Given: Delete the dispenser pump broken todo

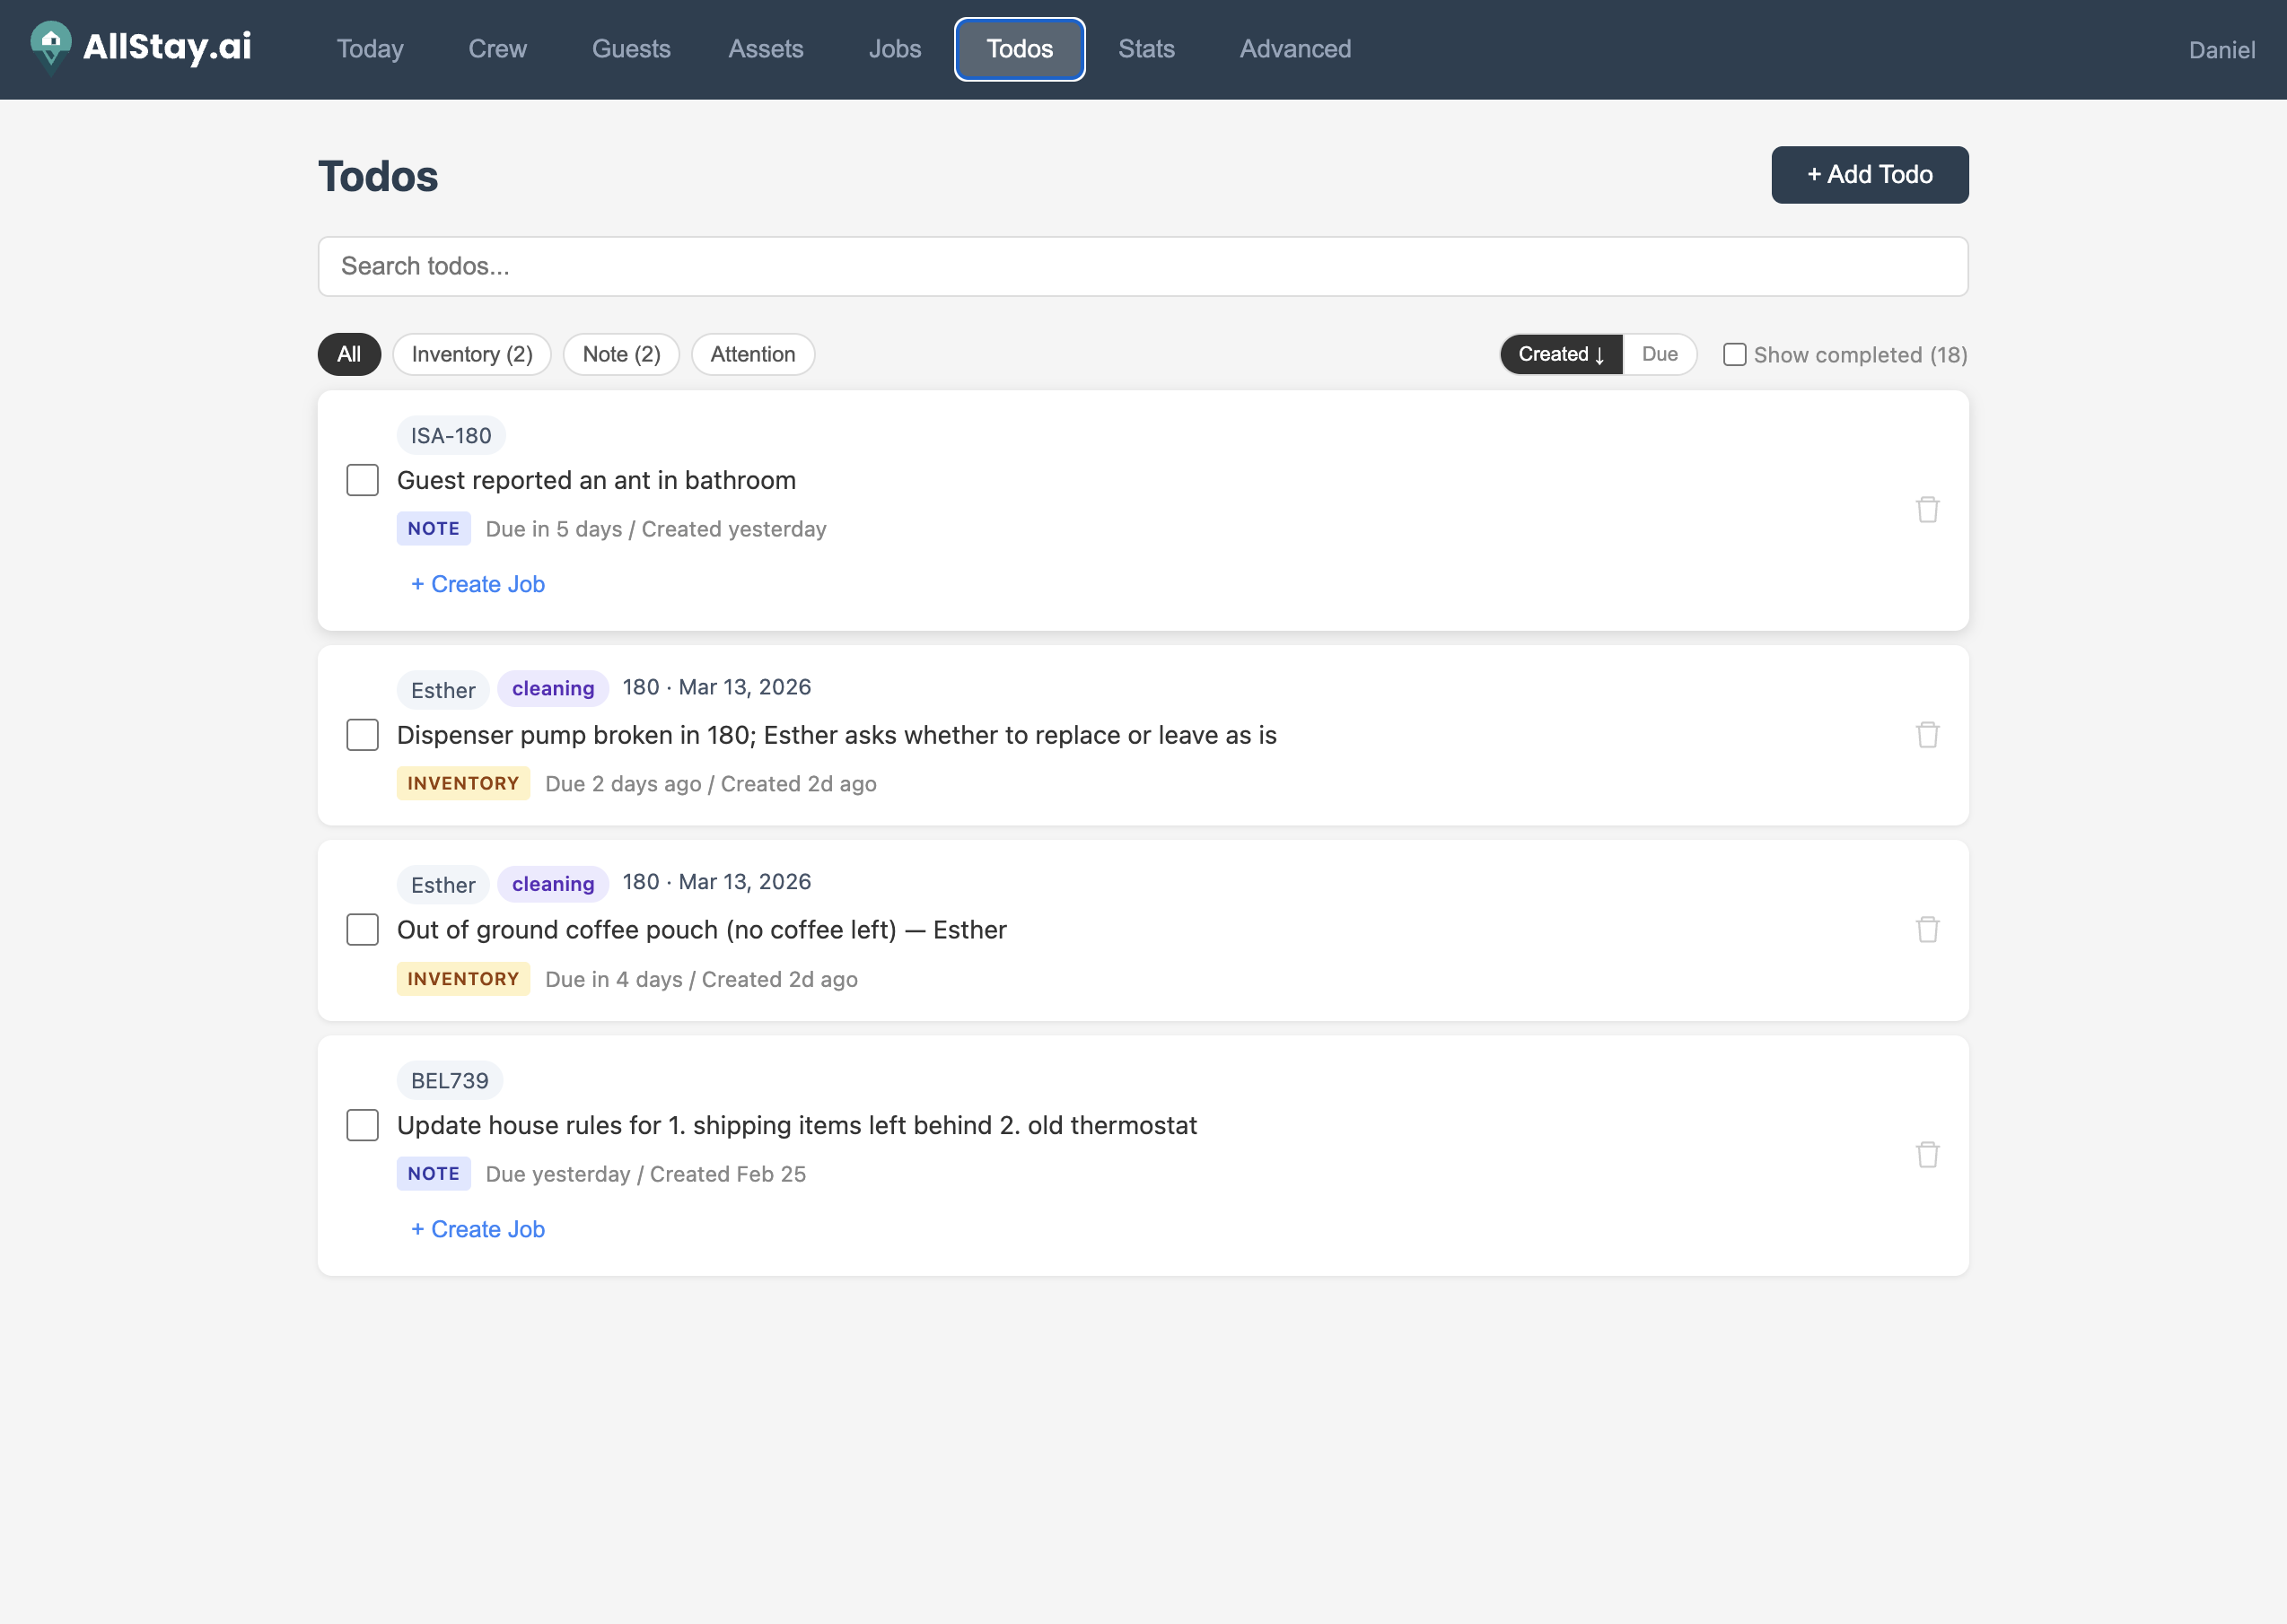Looking at the screenshot, I should 1927,735.
